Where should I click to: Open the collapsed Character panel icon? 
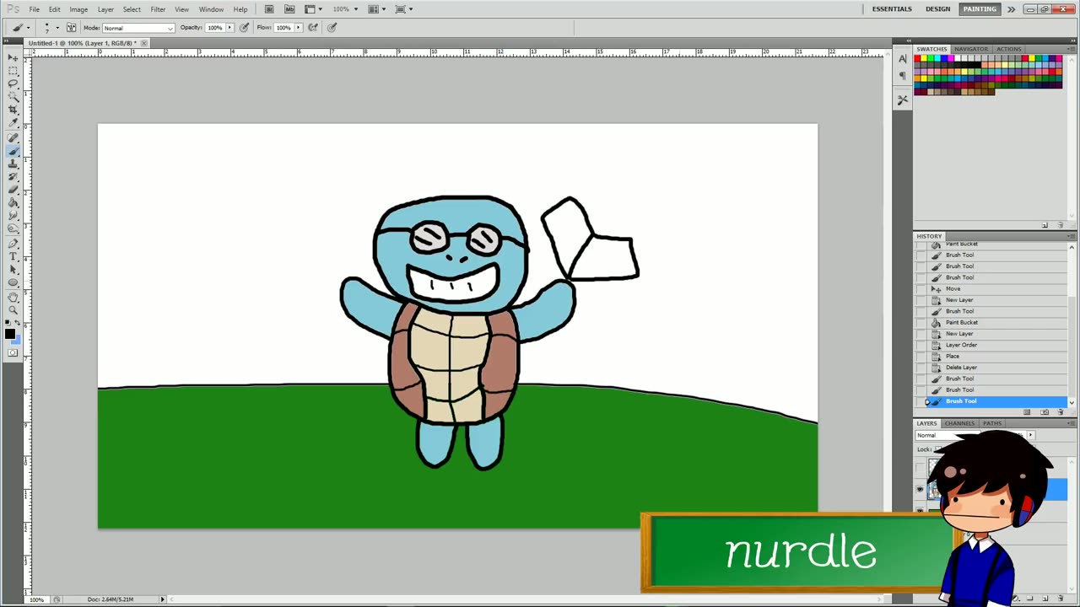pyautogui.click(x=903, y=59)
